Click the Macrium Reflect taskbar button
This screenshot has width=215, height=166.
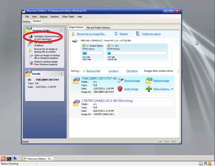(38, 159)
